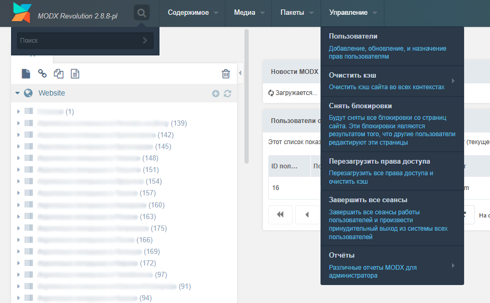
Task: Expand the tree item numbered (154)
Action: tap(18, 181)
